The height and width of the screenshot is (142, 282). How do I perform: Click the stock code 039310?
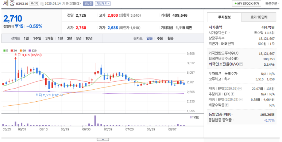pos(22,4)
